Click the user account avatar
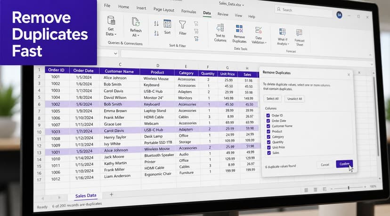This screenshot has height=216, width=390. [339, 15]
